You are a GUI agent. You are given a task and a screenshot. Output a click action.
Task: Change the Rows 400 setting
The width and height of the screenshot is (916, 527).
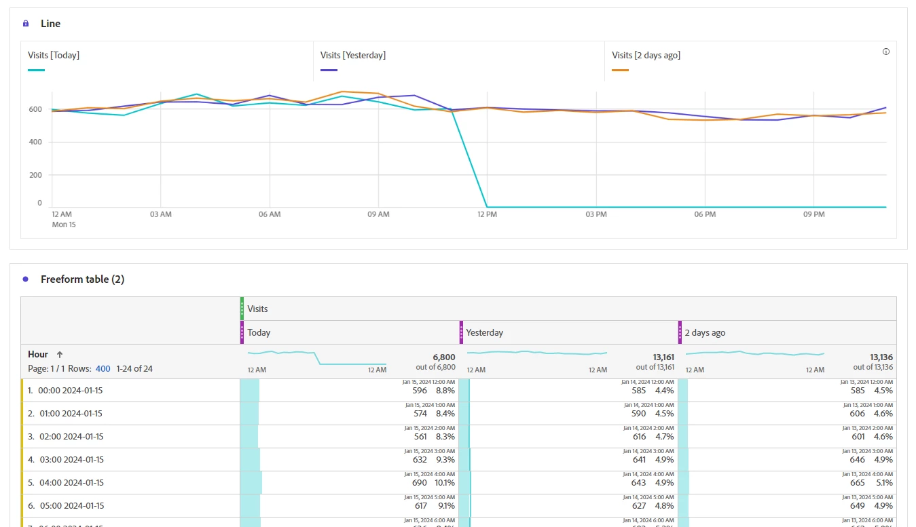[103, 369]
